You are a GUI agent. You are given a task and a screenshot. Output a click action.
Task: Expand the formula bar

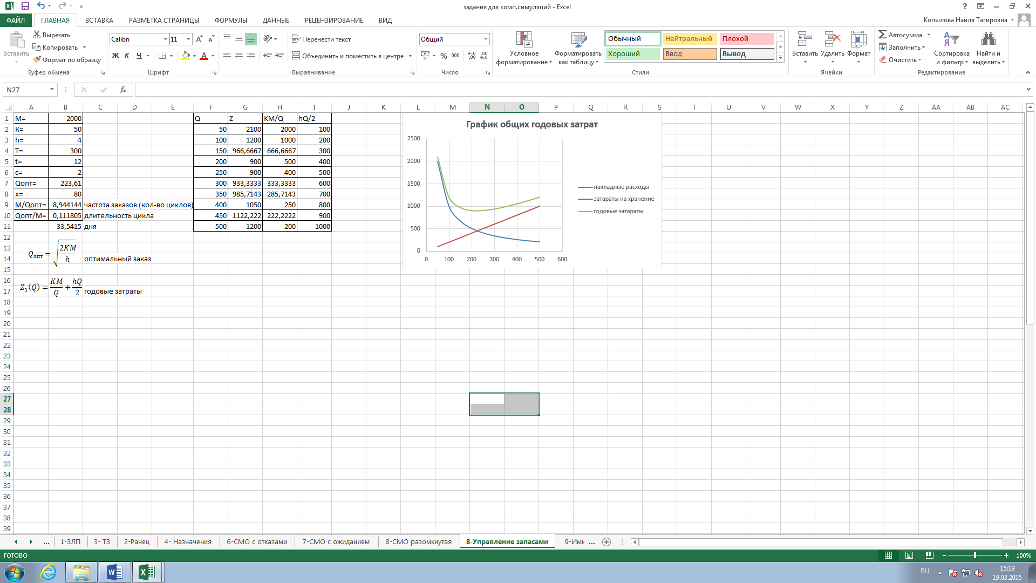click(1028, 90)
